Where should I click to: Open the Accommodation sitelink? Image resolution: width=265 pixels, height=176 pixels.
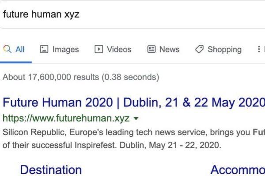[x=238, y=170]
